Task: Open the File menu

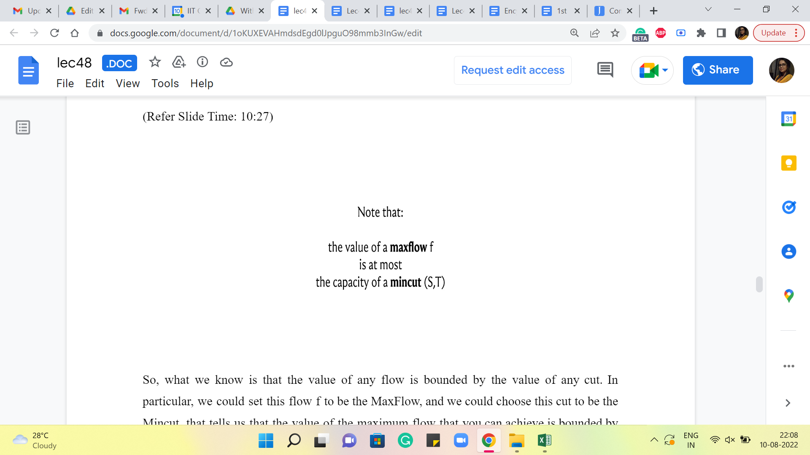Action: (65, 83)
